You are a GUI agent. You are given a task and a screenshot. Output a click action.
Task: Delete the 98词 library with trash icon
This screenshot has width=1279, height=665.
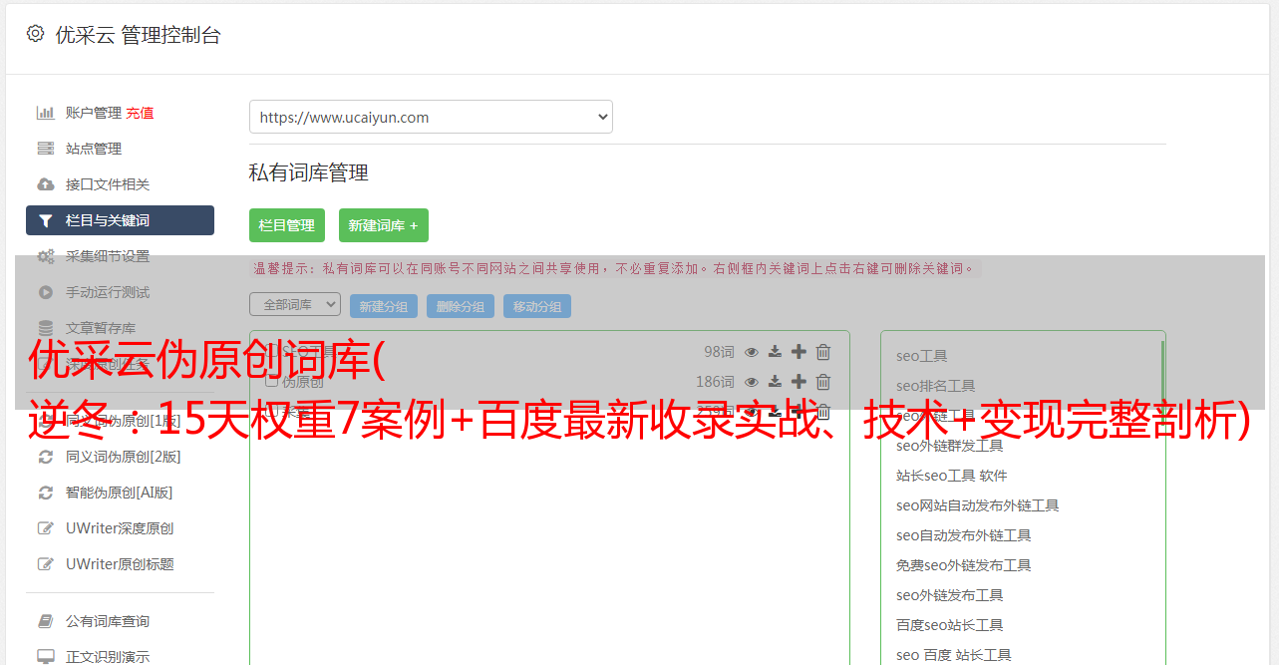click(823, 352)
